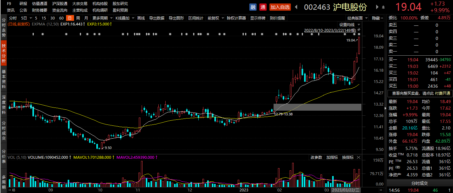Go to next stock with right arrow
The height and width of the screenshot is (193, 453).
tap(377, 7)
